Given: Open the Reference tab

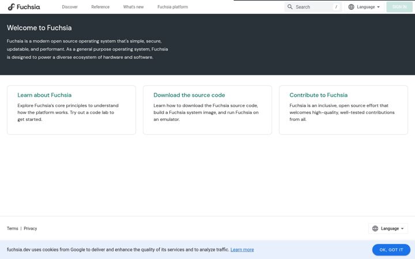Looking at the screenshot, I should coord(100,7).
